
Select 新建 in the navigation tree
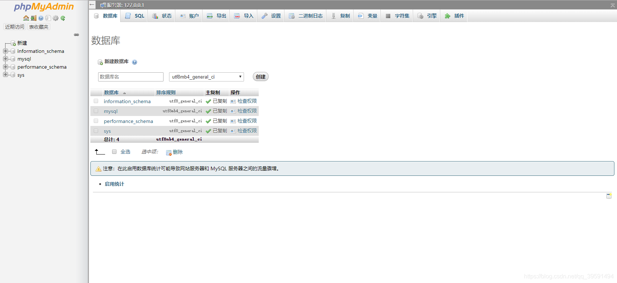[22, 43]
